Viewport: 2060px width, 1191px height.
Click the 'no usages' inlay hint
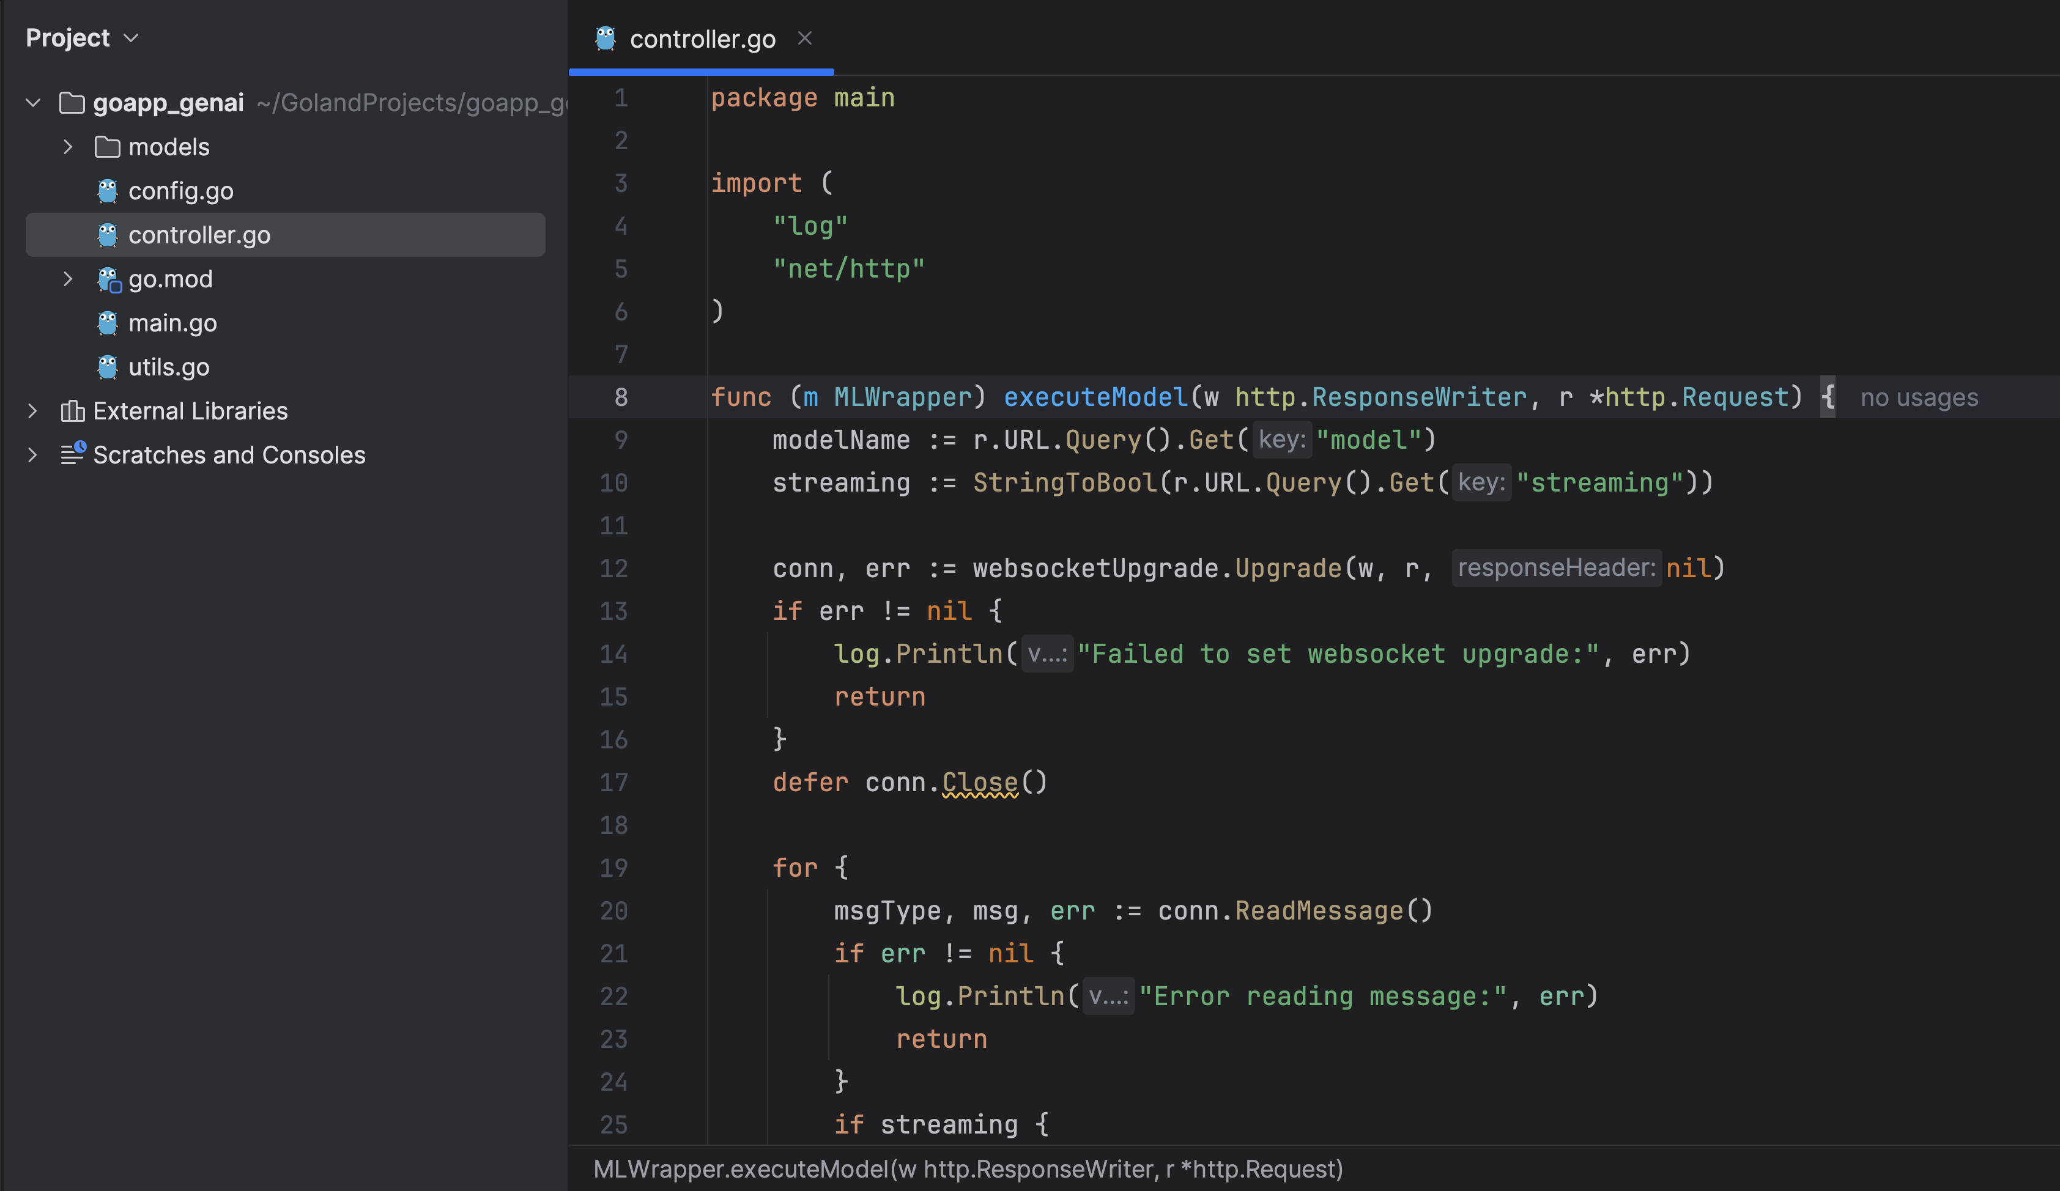point(1919,398)
